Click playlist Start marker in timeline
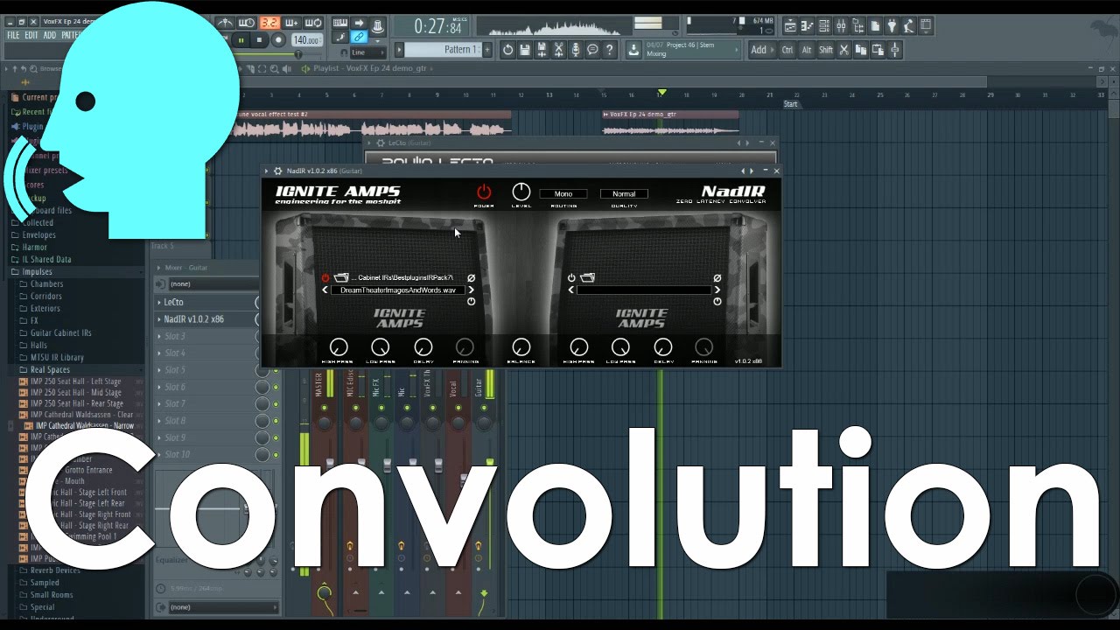This screenshot has height=630, width=1120. click(x=791, y=104)
